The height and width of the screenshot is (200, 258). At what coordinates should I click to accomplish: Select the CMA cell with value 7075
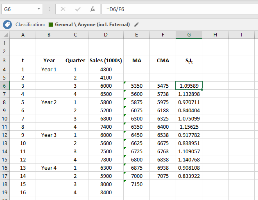[x=163, y=176]
